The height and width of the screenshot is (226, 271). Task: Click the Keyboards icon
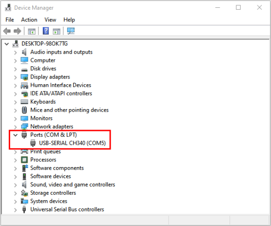pos(24,102)
